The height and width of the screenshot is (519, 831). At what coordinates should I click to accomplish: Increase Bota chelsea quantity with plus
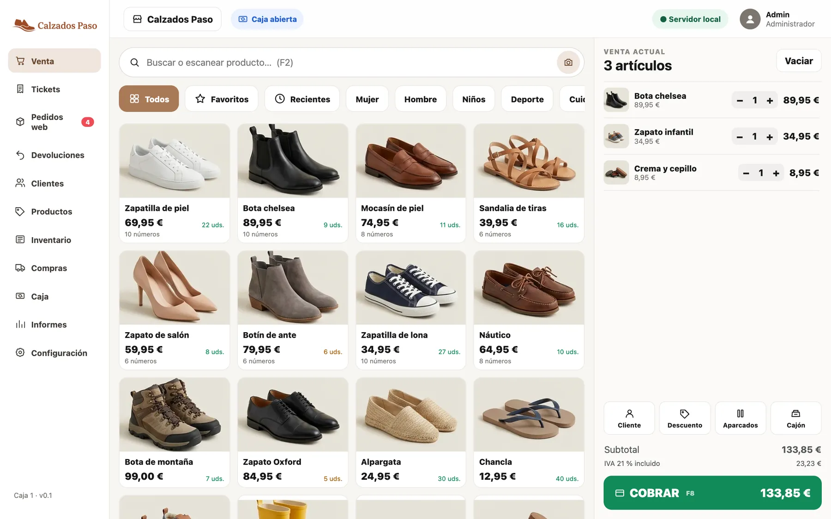pyautogui.click(x=770, y=100)
